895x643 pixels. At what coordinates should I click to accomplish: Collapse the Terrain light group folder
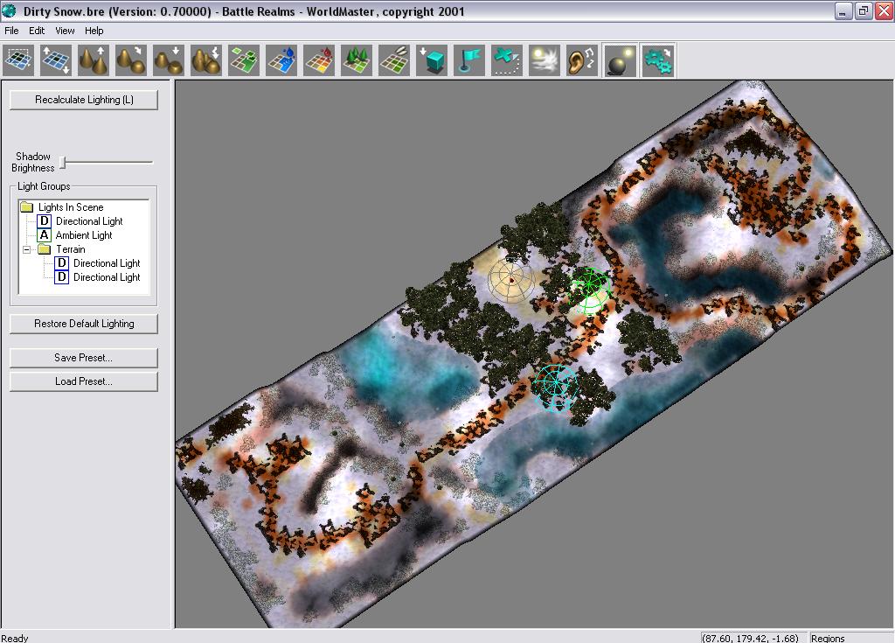pos(27,249)
